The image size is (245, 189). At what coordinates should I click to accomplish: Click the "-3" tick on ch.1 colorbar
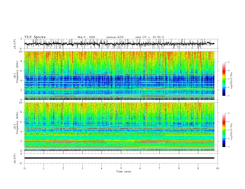pos(228,62)
